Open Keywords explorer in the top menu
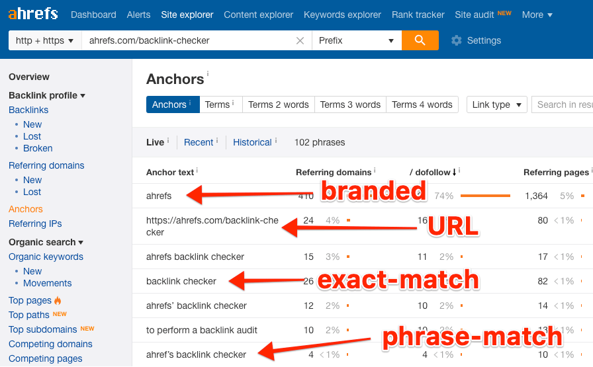Viewport: 593px width, 367px height. click(x=342, y=15)
